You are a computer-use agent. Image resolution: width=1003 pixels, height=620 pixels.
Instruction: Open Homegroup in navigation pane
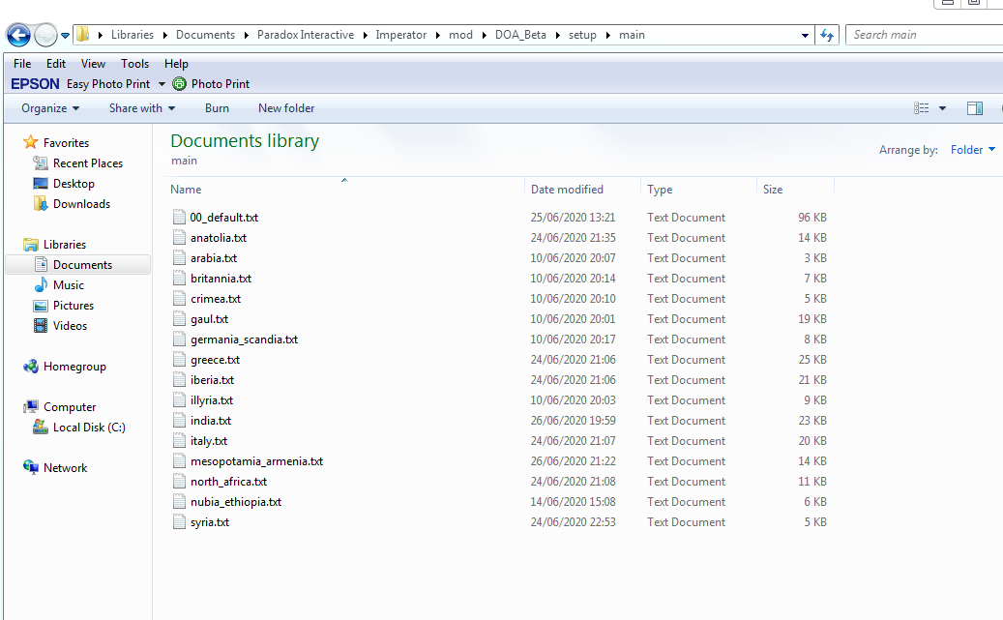pos(74,367)
